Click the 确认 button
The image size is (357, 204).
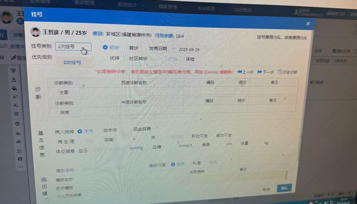coord(284,188)
